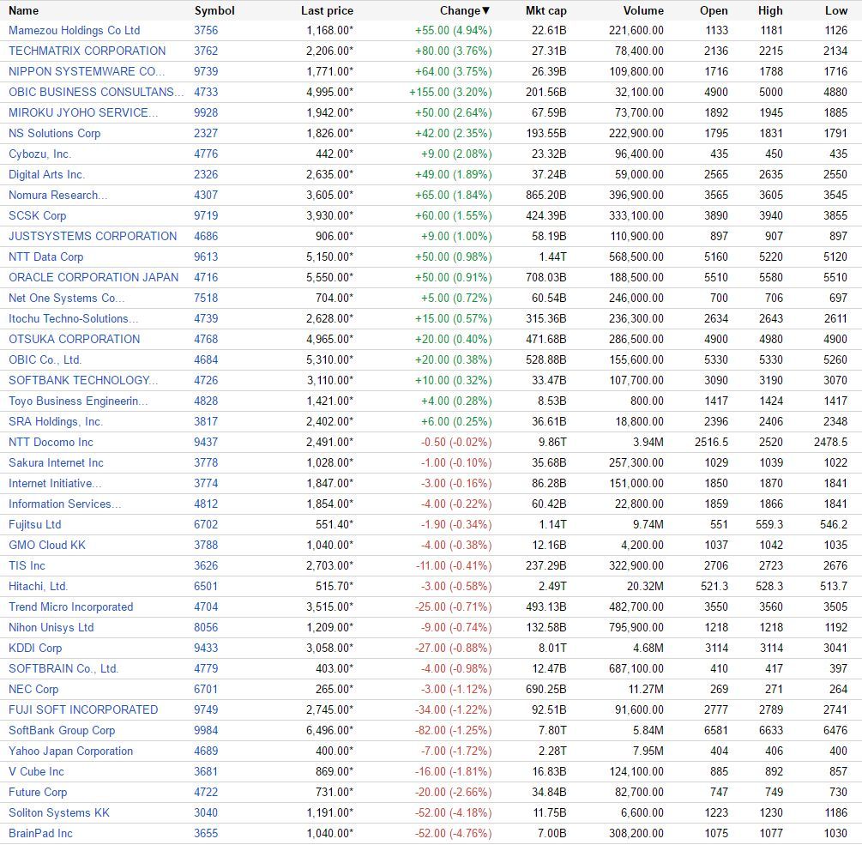This screenshot has height=845, width=862.
Task: Open SOFTBRAIN Co., Ltd. link
Action: pos(63,668)
